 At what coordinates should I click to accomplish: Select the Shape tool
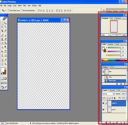pos(6,55)
